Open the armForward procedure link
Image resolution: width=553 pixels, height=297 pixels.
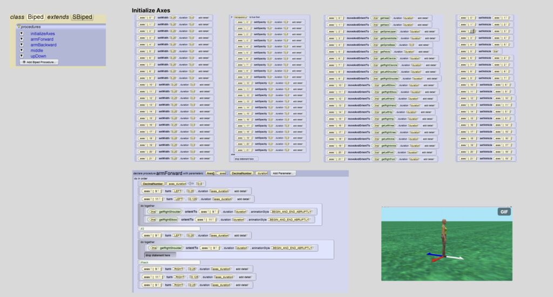pyautogui.click(x=42, y=39)
